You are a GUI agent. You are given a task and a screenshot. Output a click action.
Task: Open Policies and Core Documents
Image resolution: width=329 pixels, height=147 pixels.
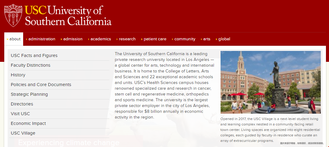[x=41, y=85]
